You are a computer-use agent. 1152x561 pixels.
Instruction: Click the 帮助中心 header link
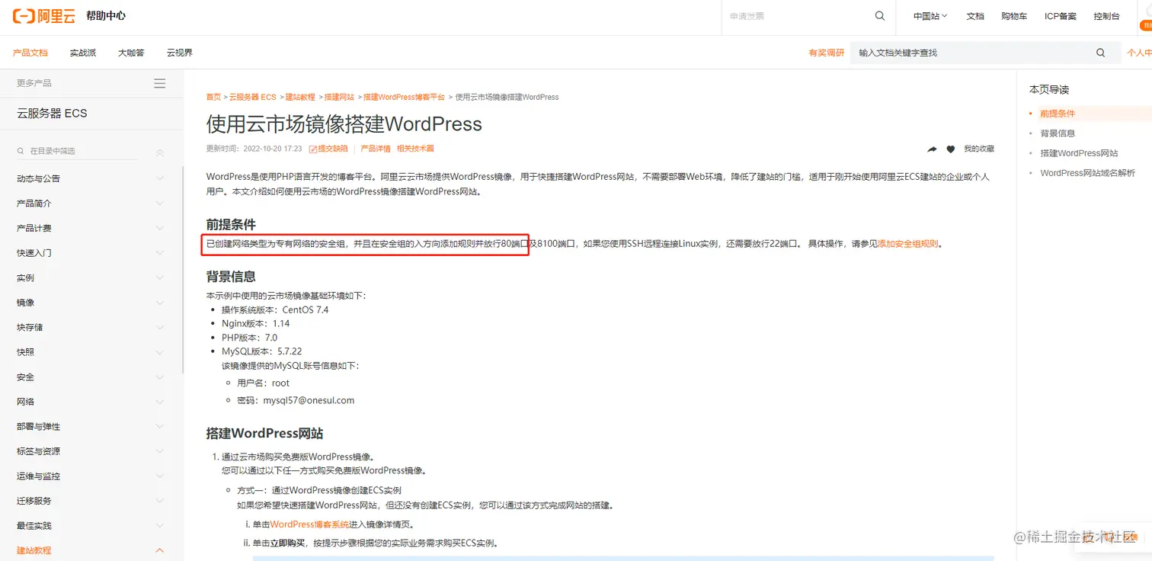(x=106, y=16)
